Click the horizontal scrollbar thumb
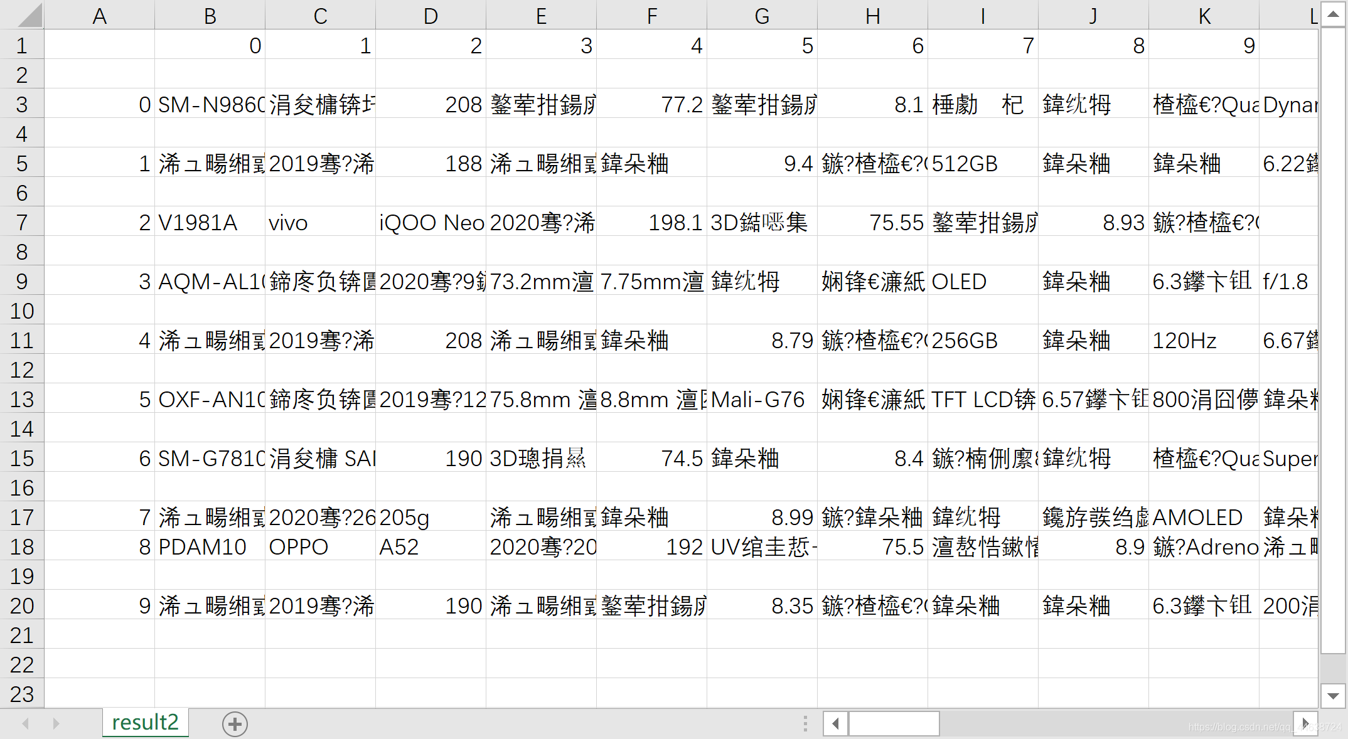1348x739 pixels. (x=894, y=724)
